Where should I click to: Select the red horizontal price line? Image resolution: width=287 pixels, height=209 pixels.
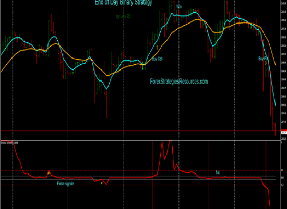click(x=140, y=131)
